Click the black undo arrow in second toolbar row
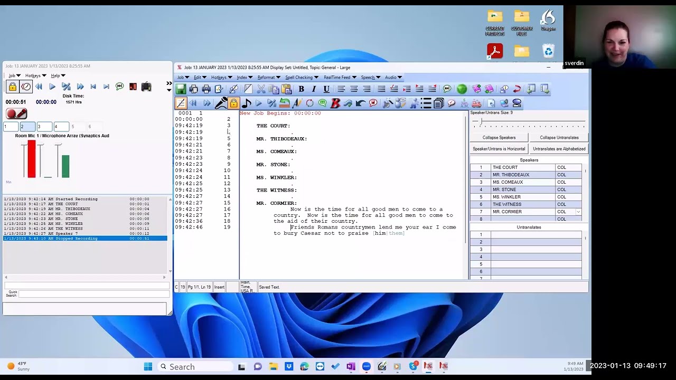Screen dimensions: 676x380 pos(361,103)
